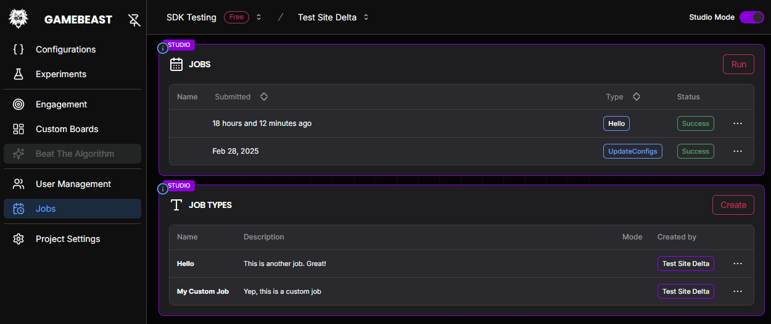771x324 pixels.
Task: Click the Project Settings gear icon
Action: tap(19, 239)
